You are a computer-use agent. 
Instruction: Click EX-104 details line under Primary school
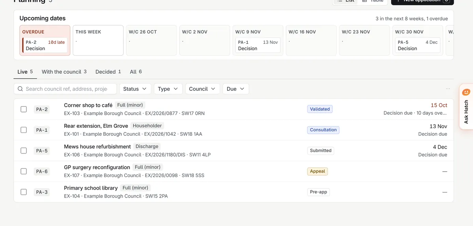pos(116,196)
